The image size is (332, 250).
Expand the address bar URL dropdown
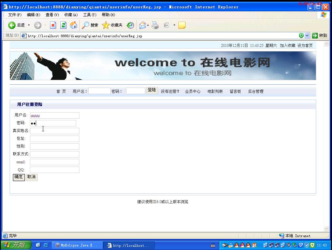(307, 36)
